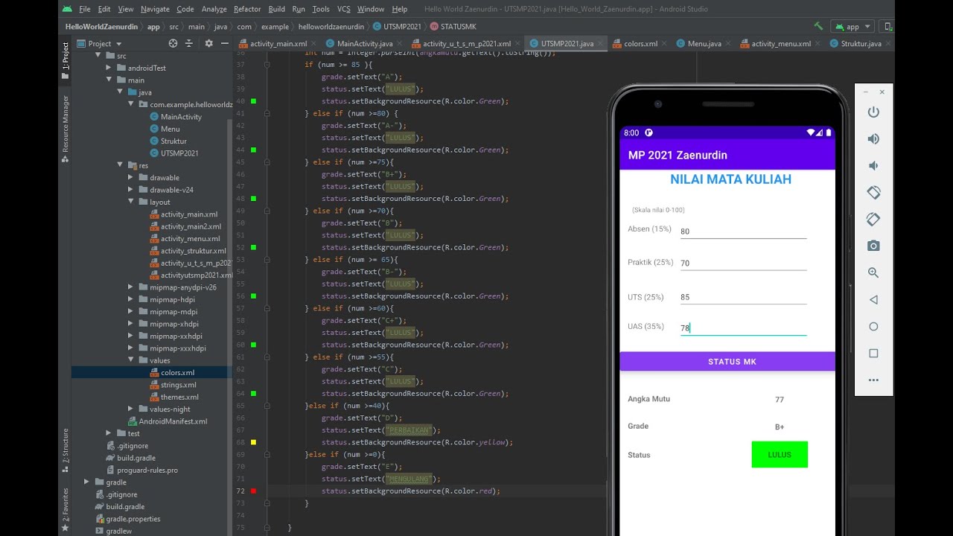This screenshot has height=536, width=953.
Task: Expand the androidTest folder
Action: point(110,68)
